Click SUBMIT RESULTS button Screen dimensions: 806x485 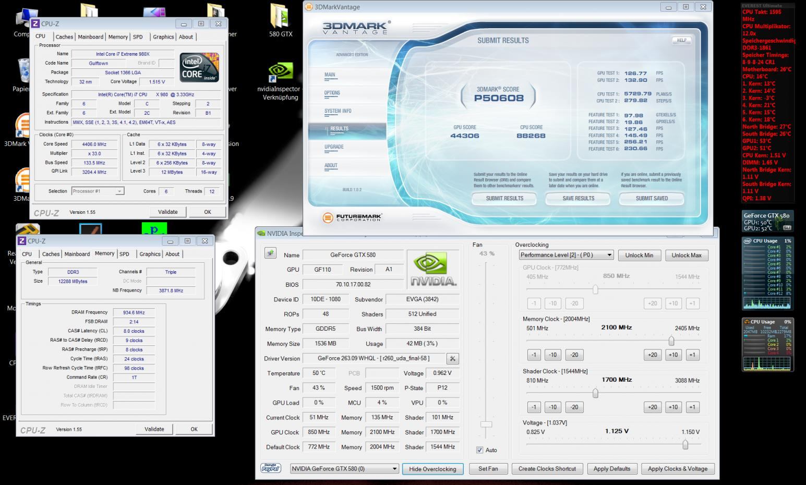coord(504,198)
